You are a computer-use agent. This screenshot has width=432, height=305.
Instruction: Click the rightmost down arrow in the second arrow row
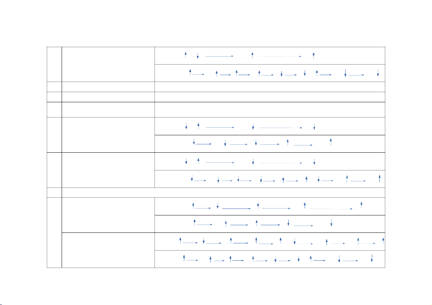pos(378,72)
